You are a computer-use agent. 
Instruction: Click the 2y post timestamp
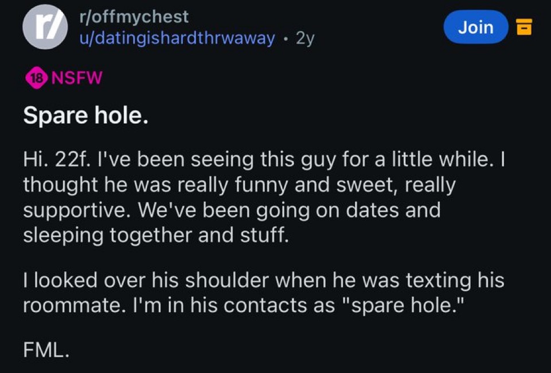[304, 38]
